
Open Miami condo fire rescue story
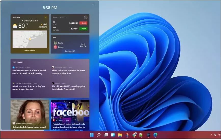(29, 72)
